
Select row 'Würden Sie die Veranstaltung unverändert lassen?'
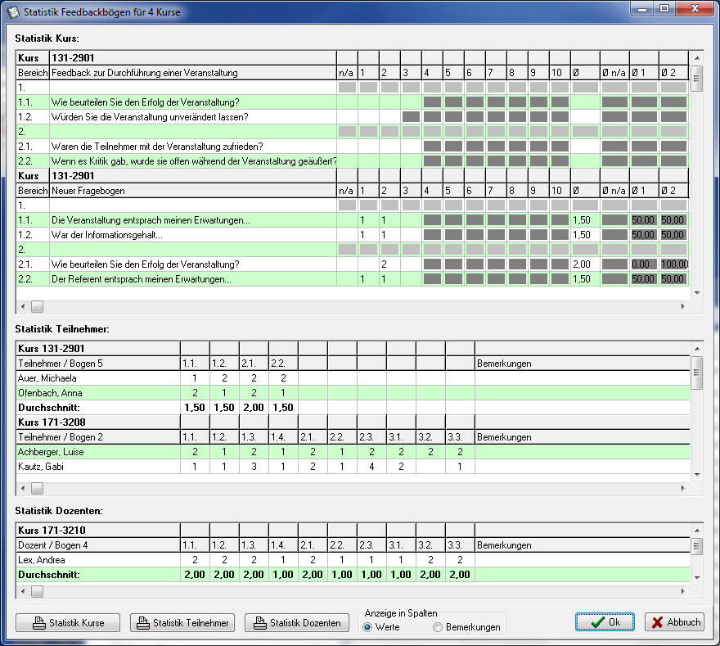353,117
